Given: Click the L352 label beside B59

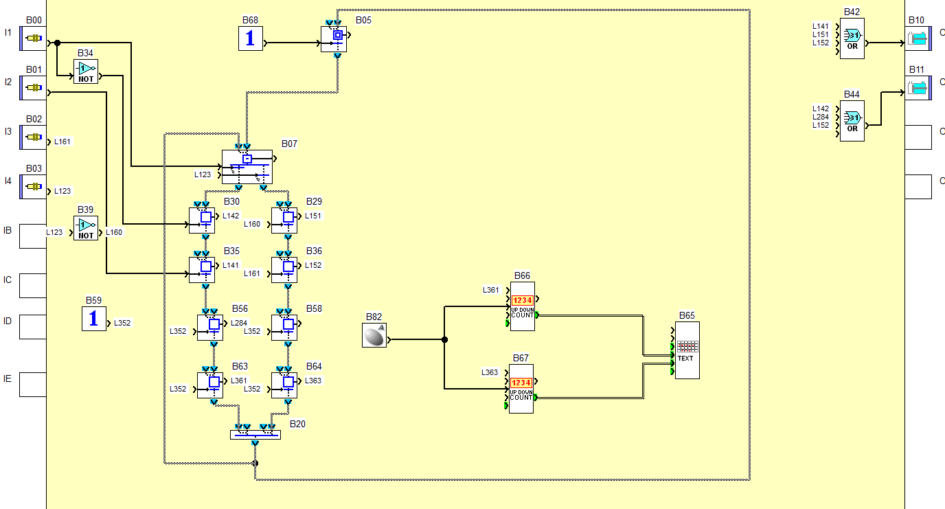Looking at the screenshot, I should point(122,323).
